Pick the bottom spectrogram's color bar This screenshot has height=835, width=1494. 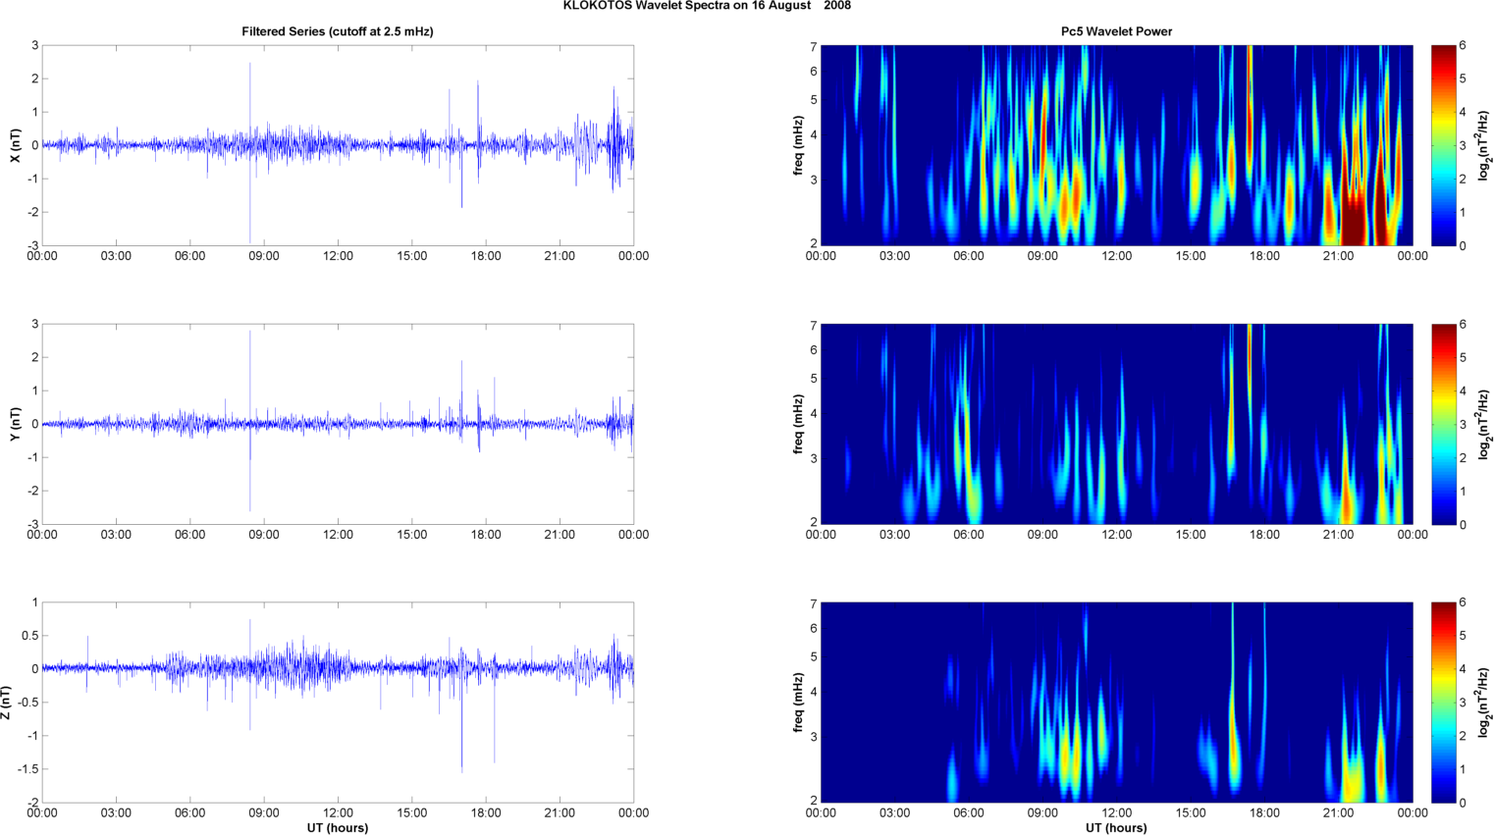pos(1443,703)
